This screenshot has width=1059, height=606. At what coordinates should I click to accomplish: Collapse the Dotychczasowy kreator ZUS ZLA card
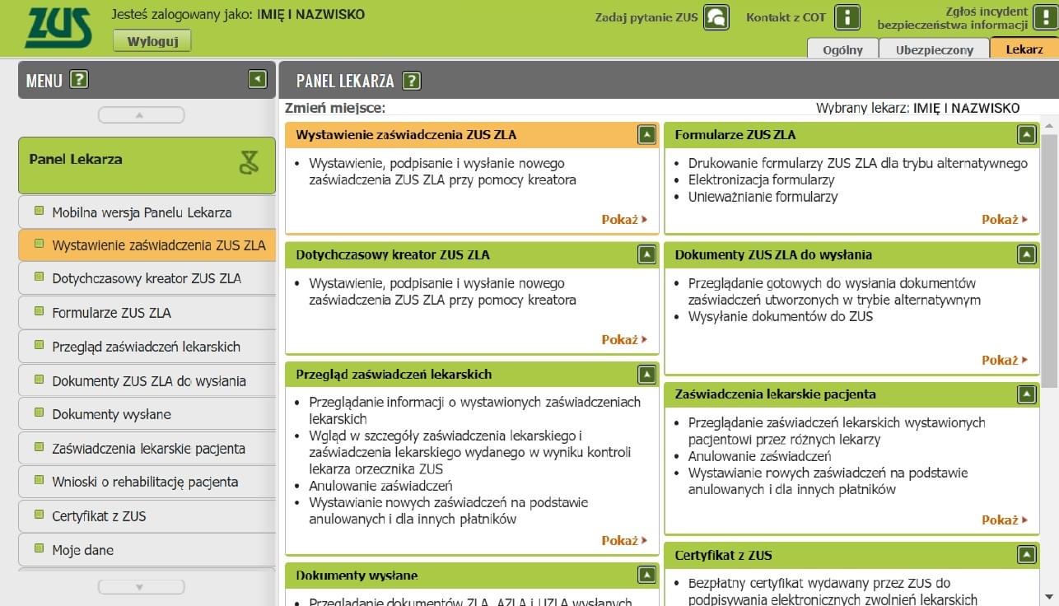pyautogui.click(x=647, y=255)
